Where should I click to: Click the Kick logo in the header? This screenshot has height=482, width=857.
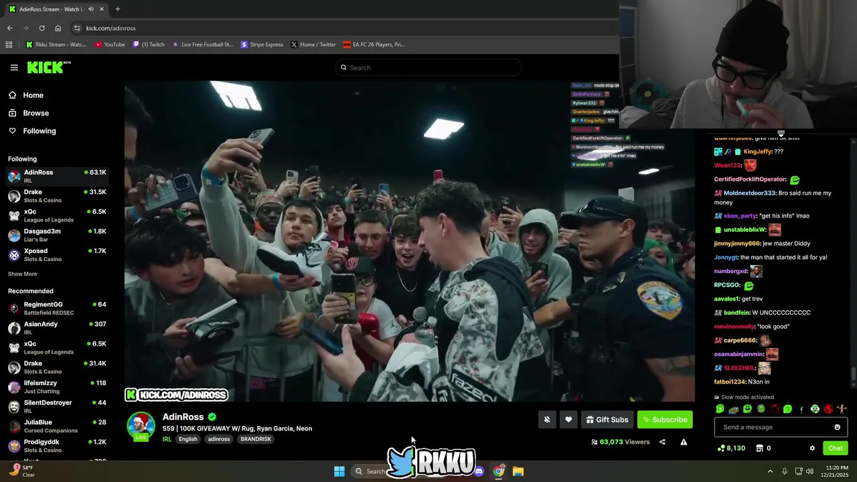pos(48,67)
